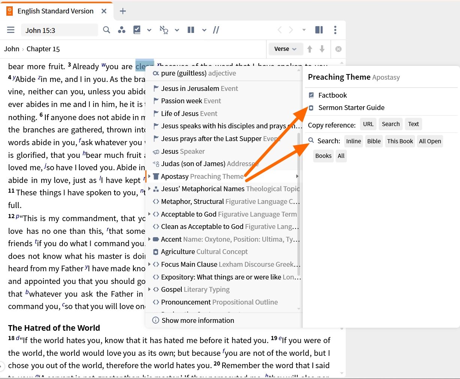
Task: Choose Life of Jesus Event
Action: 224,114
